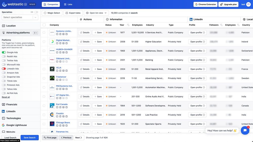Expand the Financials filter section
This screenshot has width=253, height=142.
[x=20, y=104]
